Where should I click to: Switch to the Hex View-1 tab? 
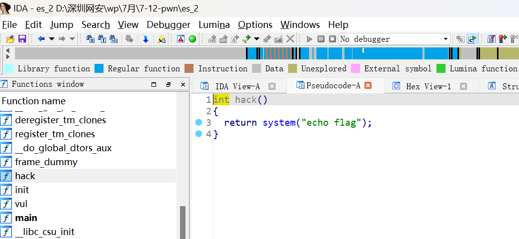click(428, 86)
